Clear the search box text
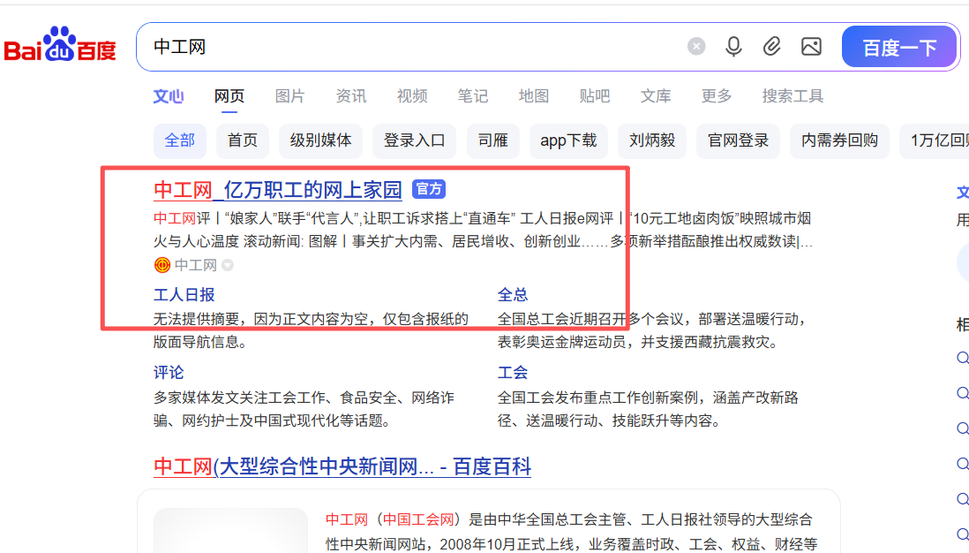Image resolution: width=969 pixels, height=553 pixels. pyautogui.click(x=696, y=47)
